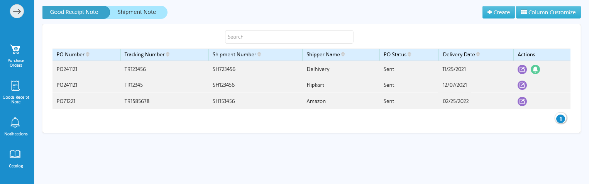The width and height of the screenshot is (589, 184).
Task: Sort table by PO Status
Action: coord(409,55)
